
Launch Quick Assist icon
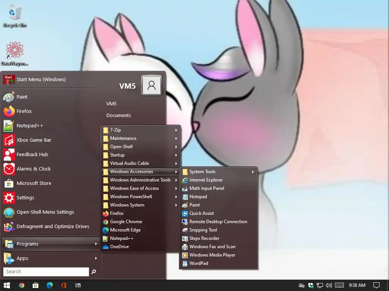pos(185,213)
